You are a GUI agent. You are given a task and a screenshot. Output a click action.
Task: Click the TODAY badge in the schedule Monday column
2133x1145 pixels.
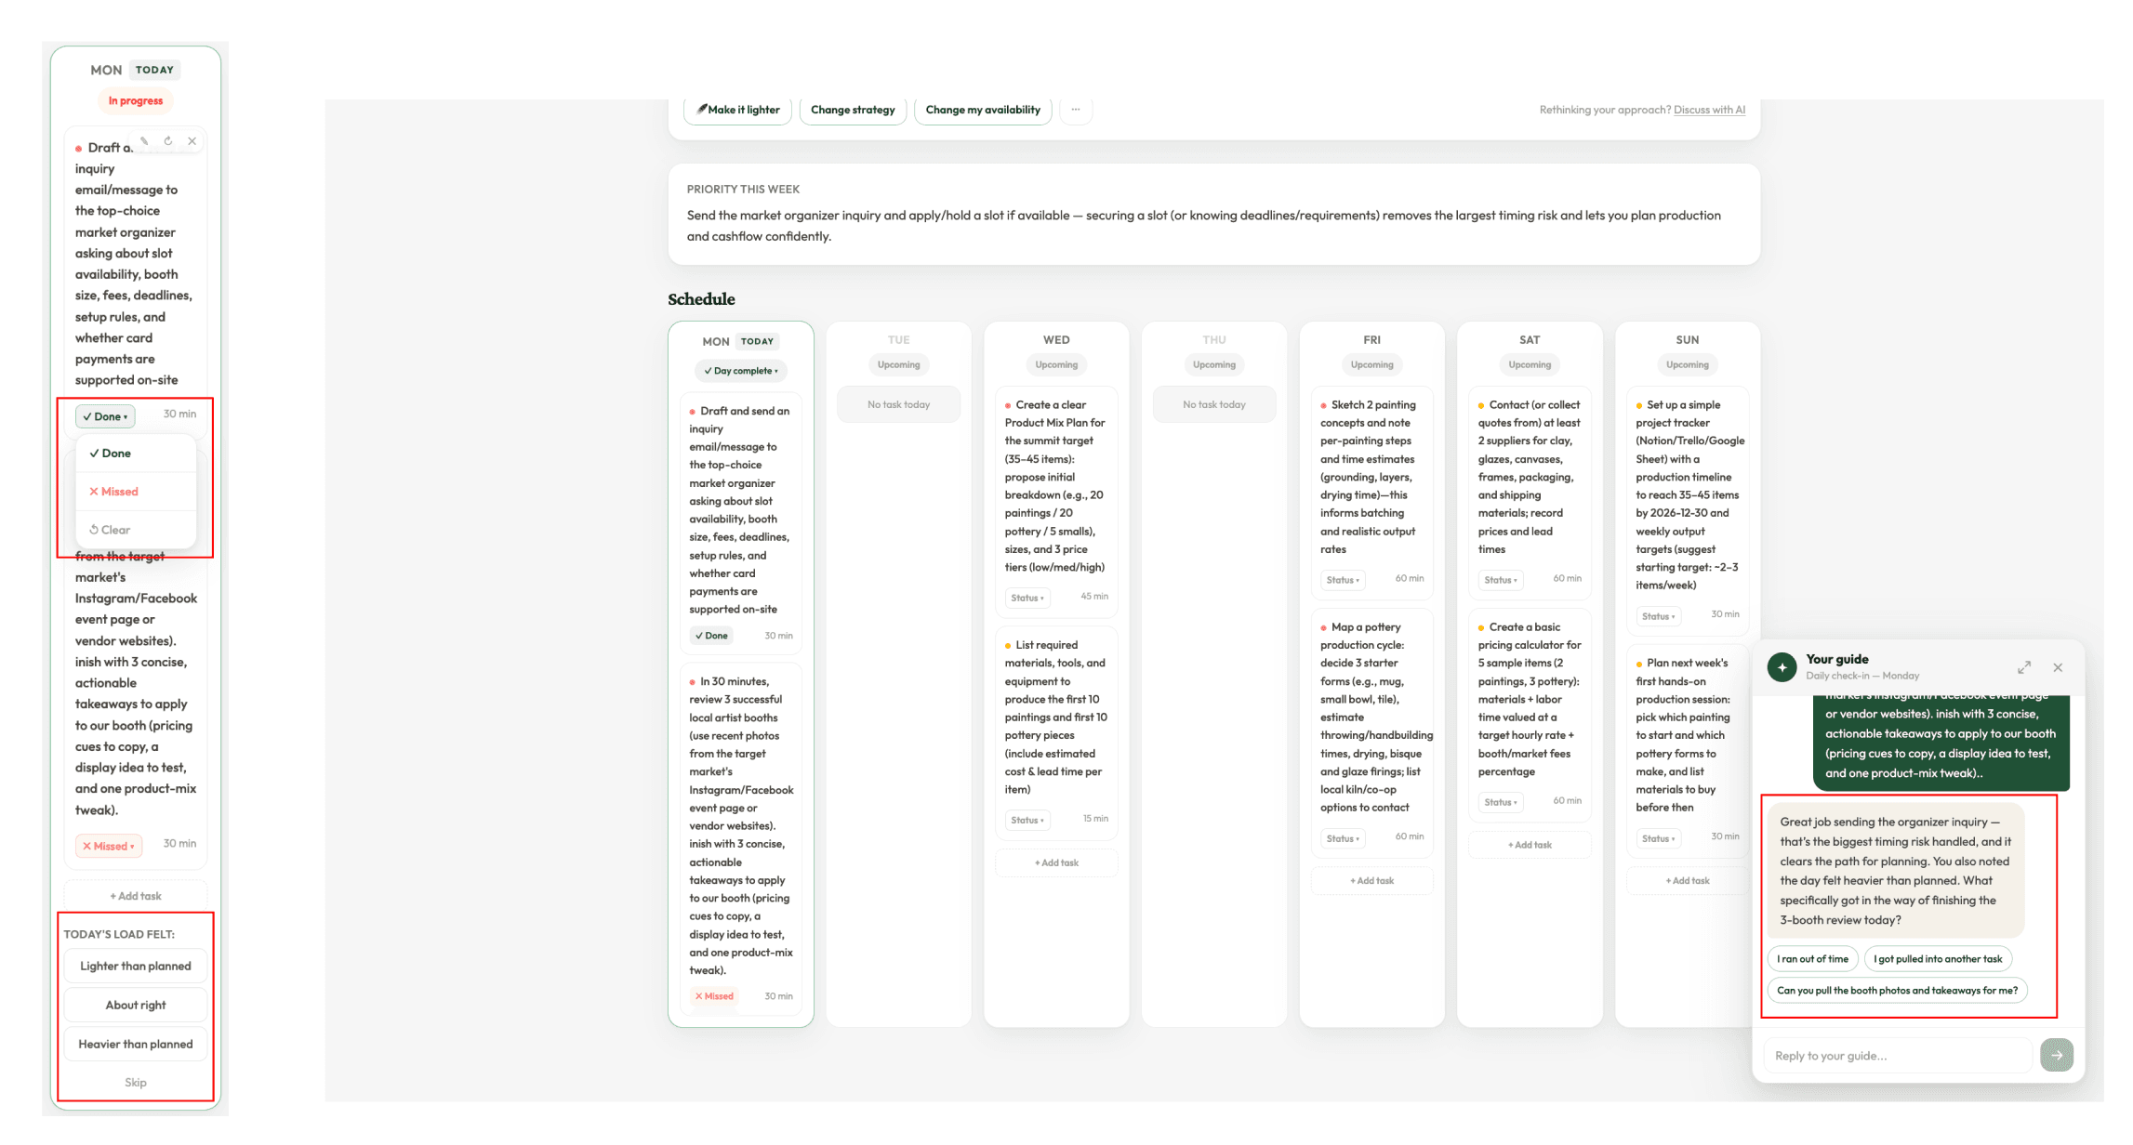(x=757, y=341)
